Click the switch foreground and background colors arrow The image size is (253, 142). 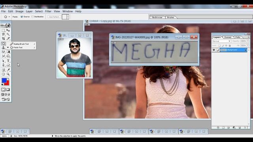coord(8,78)
